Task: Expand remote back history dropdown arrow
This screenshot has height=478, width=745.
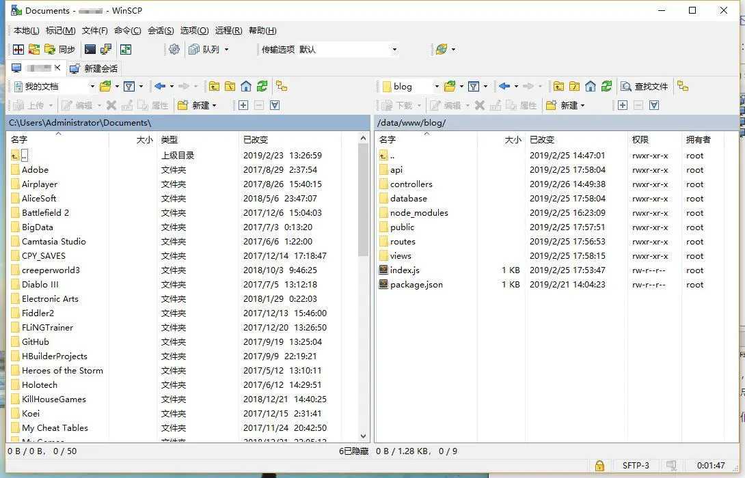Action: pos(516,87)
